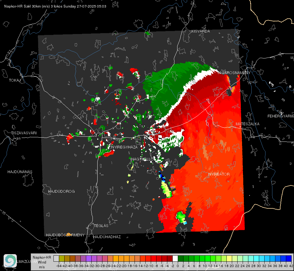Select the Wind legend label

click(x=42, y=262)
